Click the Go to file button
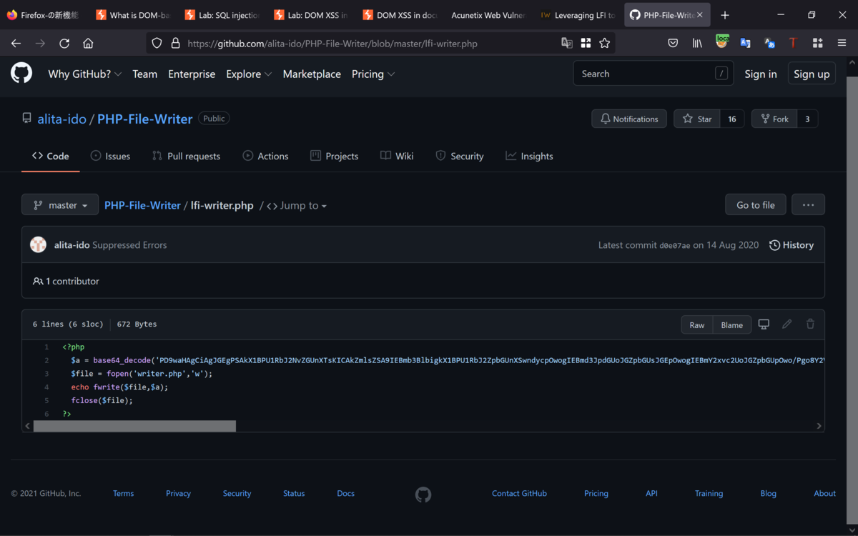 point(755,205)
